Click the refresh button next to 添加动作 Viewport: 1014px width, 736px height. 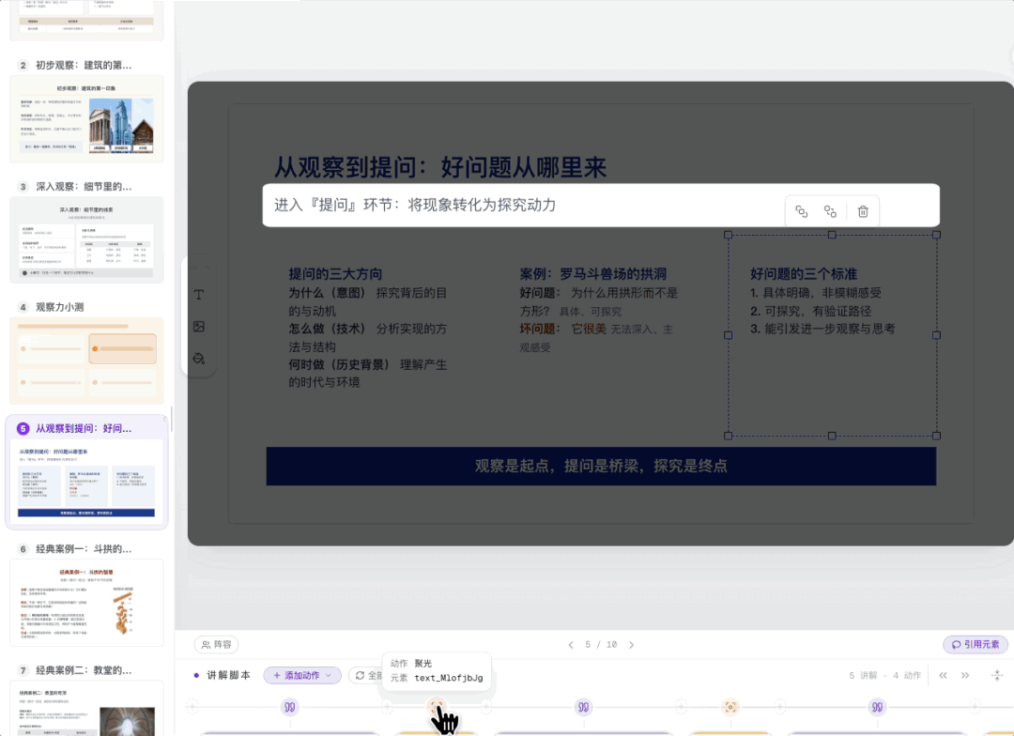point(366,675)
